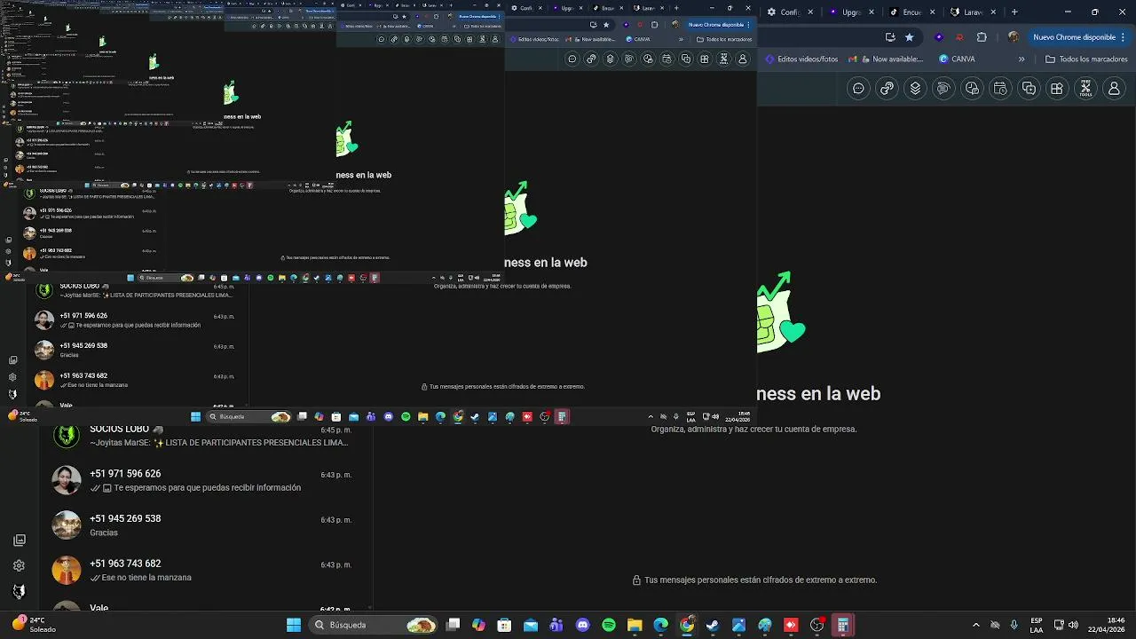
Task: Open the TOOLS wrench icon in outermost WhatsApp toolbar
Action: (x=1085, y=88)
